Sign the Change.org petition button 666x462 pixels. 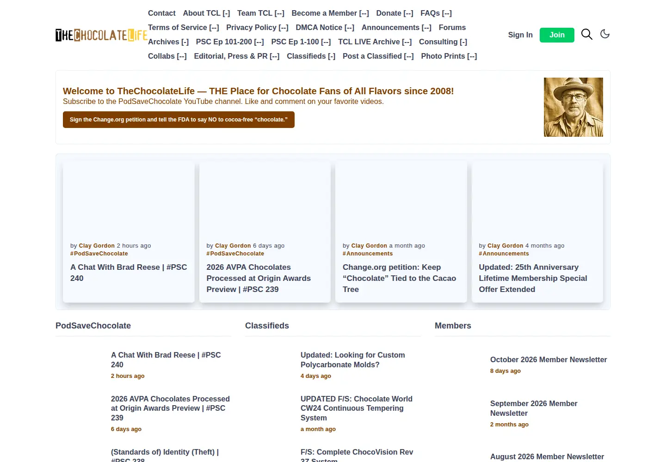point(179,120)
